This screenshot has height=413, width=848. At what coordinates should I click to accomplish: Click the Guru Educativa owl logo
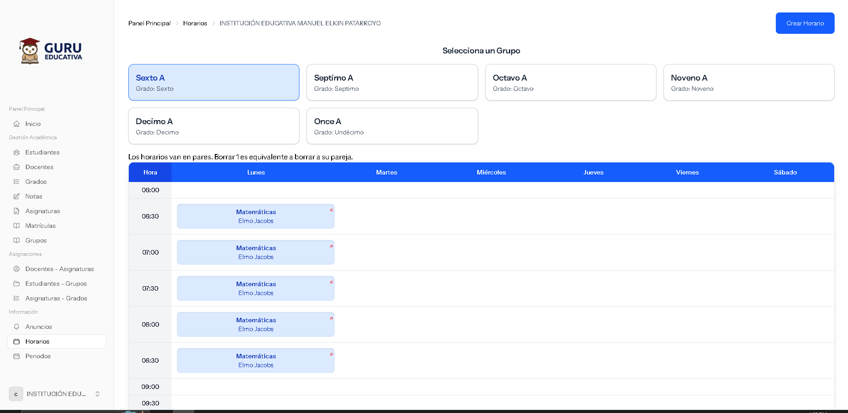[30, 51]
